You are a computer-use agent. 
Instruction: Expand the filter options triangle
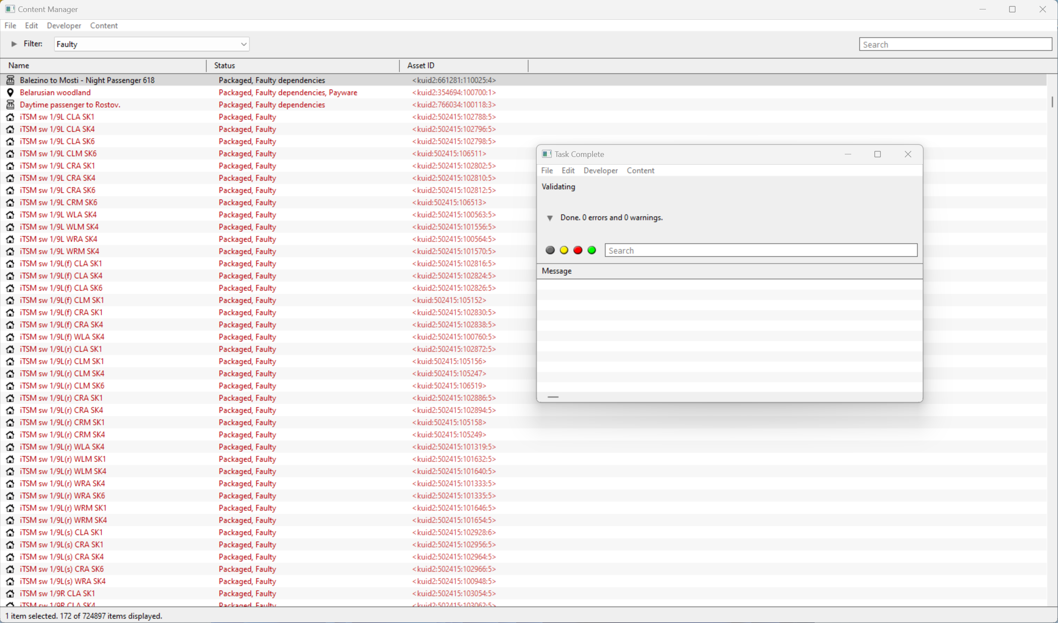point(14,44)
